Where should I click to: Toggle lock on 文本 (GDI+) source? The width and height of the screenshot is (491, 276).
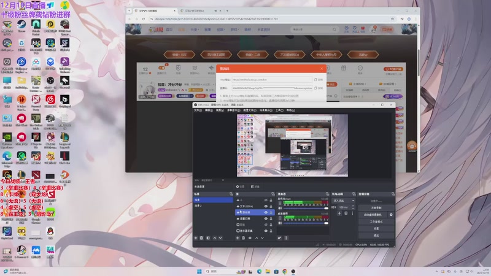coord(271,207)
